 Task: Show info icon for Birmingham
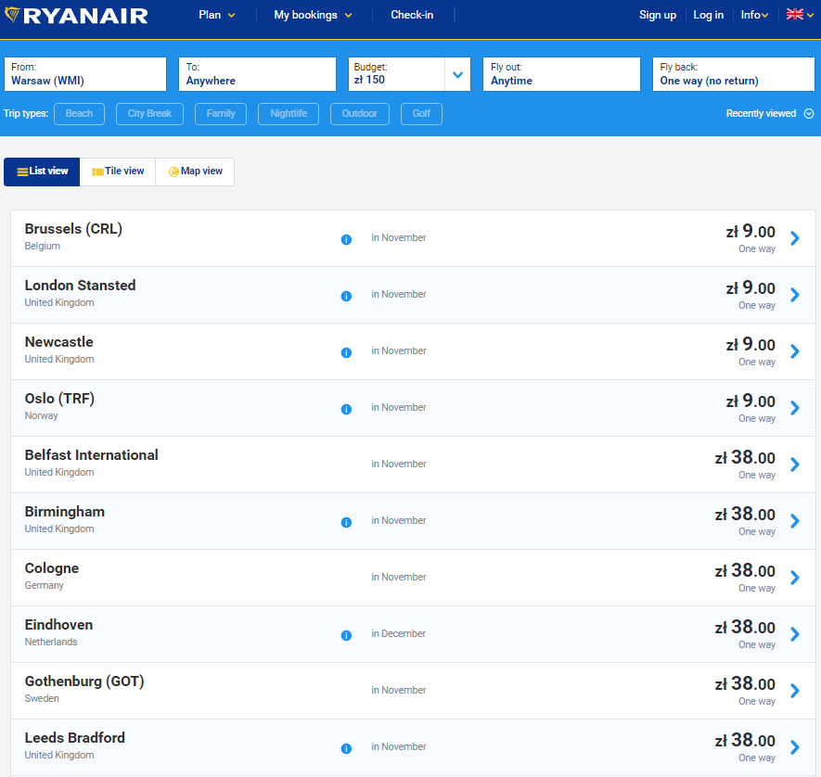(346, 522)
